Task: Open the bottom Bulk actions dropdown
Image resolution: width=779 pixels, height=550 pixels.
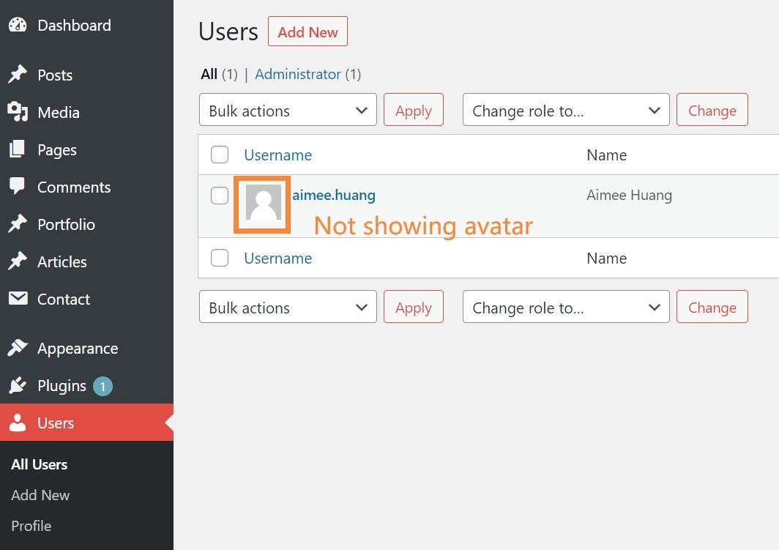Action: coord(288,307)
